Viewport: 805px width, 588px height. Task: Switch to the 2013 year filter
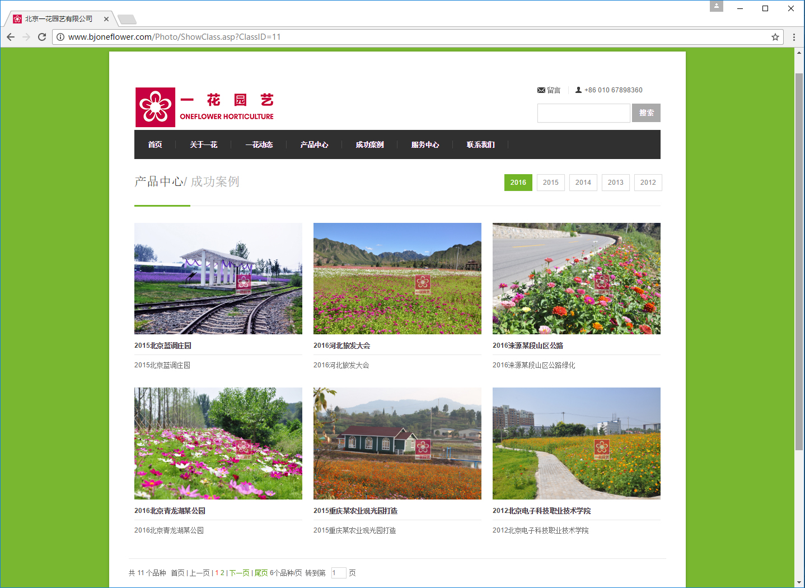pos(615,183)
